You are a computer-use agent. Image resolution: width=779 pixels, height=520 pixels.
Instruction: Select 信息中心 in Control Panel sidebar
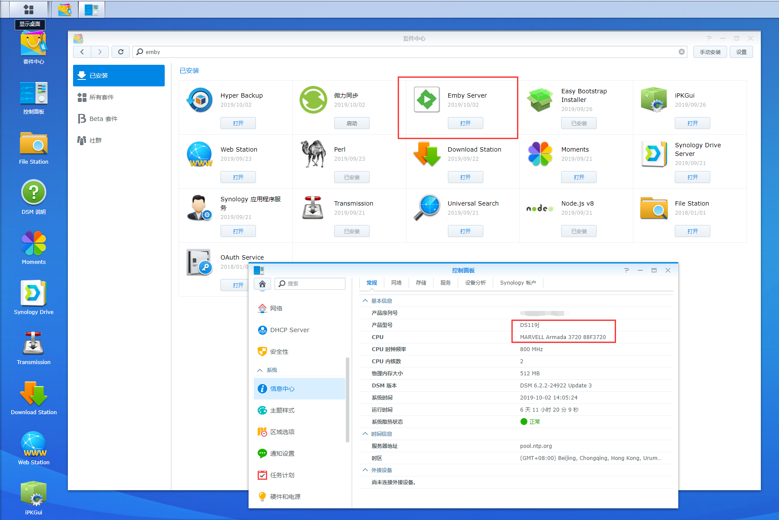point(300,389)
